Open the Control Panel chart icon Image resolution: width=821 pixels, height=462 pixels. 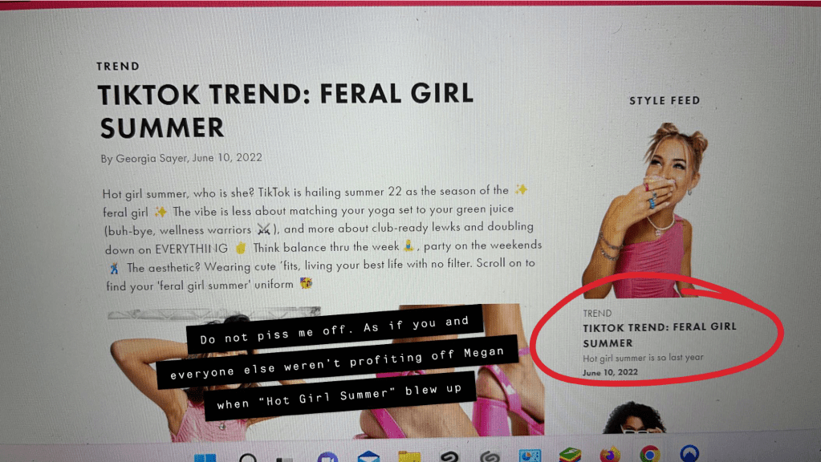coord(530,456)
